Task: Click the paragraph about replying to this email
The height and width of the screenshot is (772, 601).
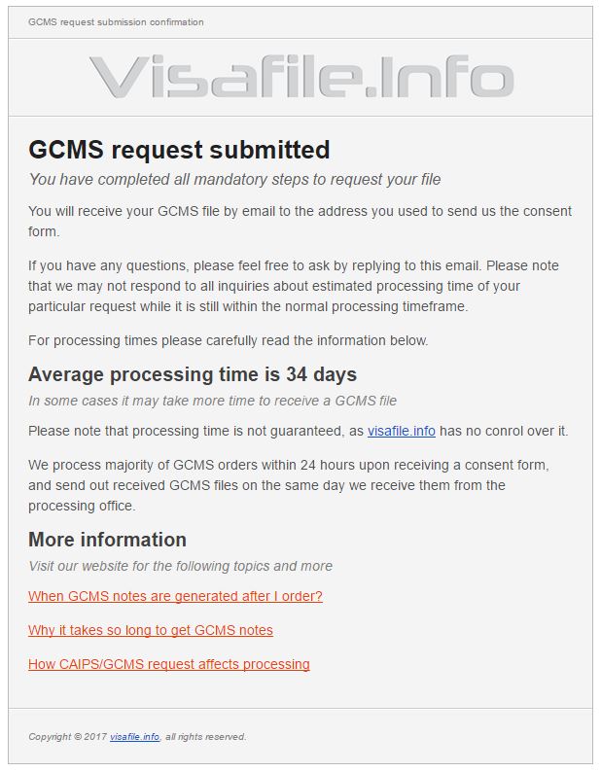Action: pos(293,286)
